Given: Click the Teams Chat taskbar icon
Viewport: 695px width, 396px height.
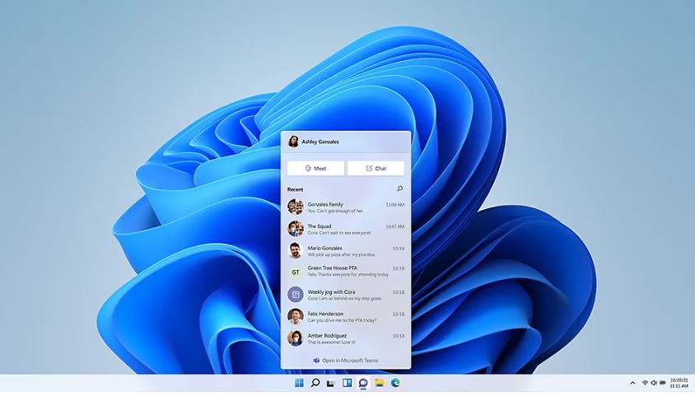Looking at the screenshot, I should (x=363, y=383).
